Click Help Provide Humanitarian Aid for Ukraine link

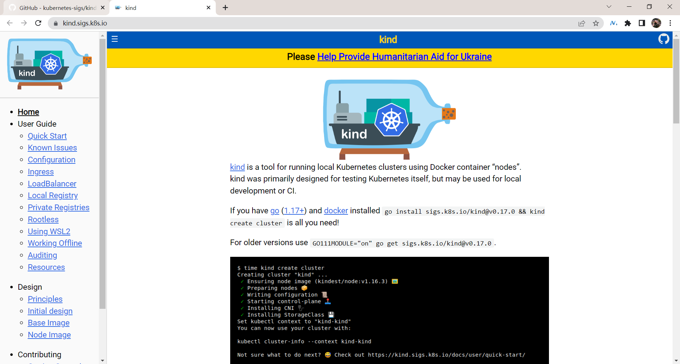pyautogui.click(x=404, y=57)
